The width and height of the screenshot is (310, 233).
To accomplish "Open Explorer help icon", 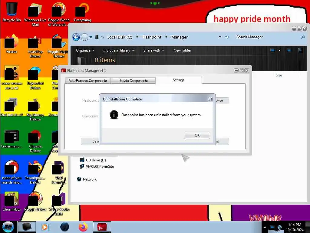I will click(300, 50).
